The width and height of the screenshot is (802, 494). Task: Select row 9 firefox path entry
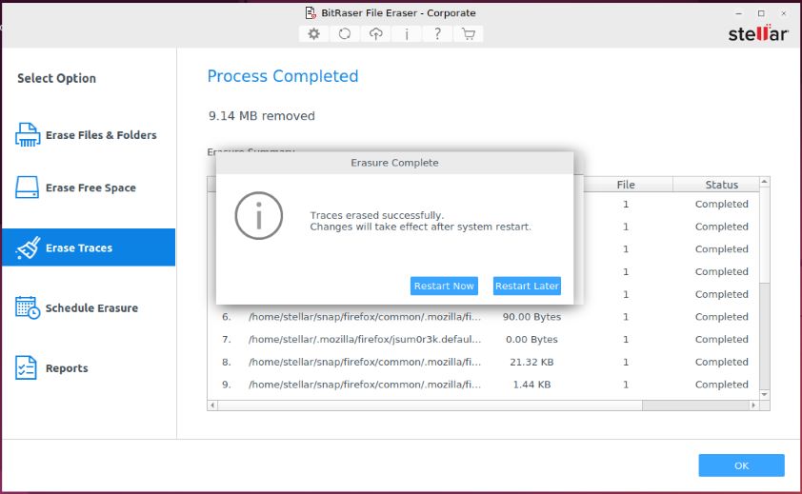click(x=365, y=384)
